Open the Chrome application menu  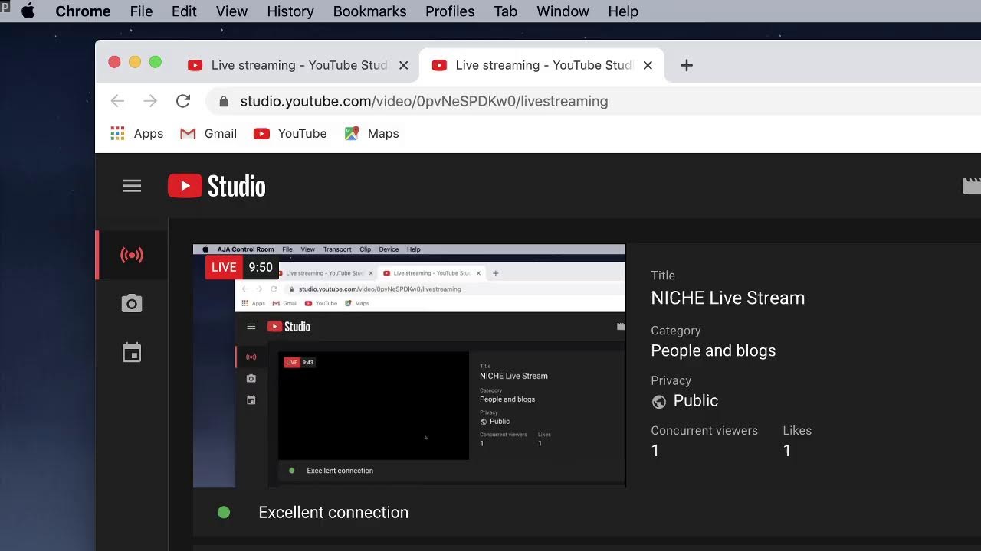click(x=83, y=11)
